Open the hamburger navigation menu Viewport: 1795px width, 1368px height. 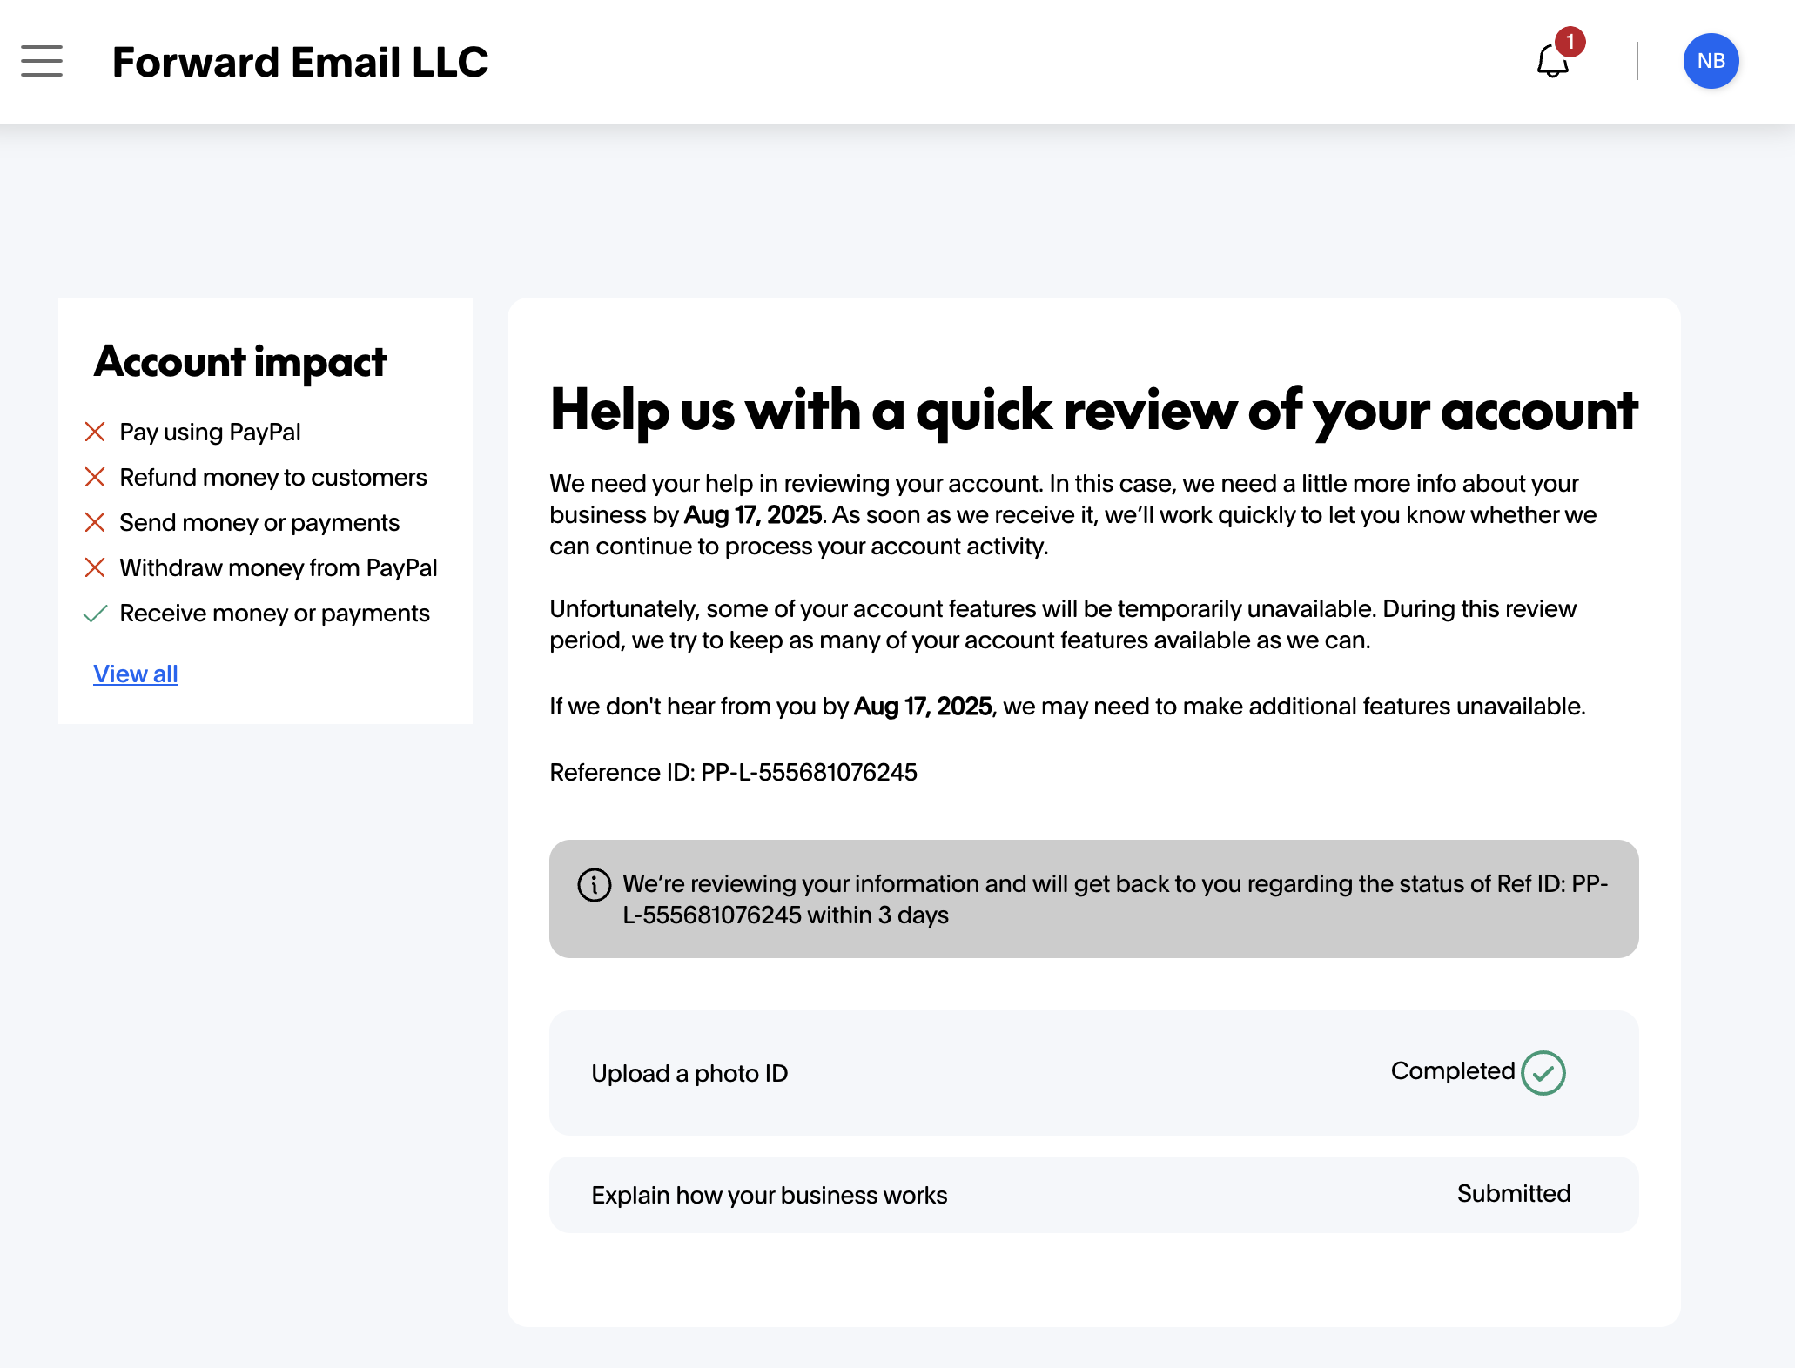tap(41, 61)
